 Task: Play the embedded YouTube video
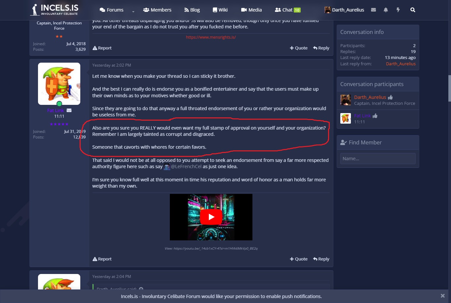pyautogui.click(x=211, y=217)
